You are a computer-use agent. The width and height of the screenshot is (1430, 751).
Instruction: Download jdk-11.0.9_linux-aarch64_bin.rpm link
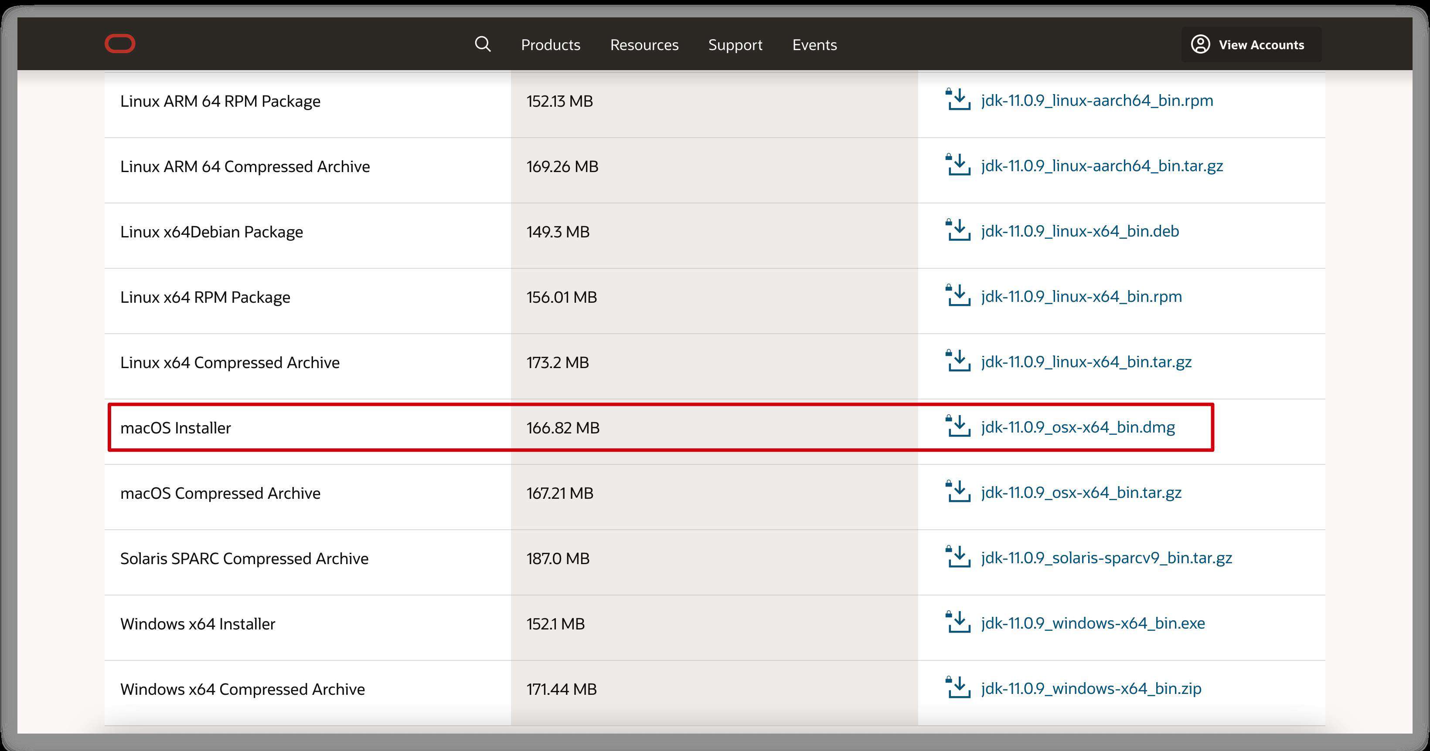click(1097, 101)
